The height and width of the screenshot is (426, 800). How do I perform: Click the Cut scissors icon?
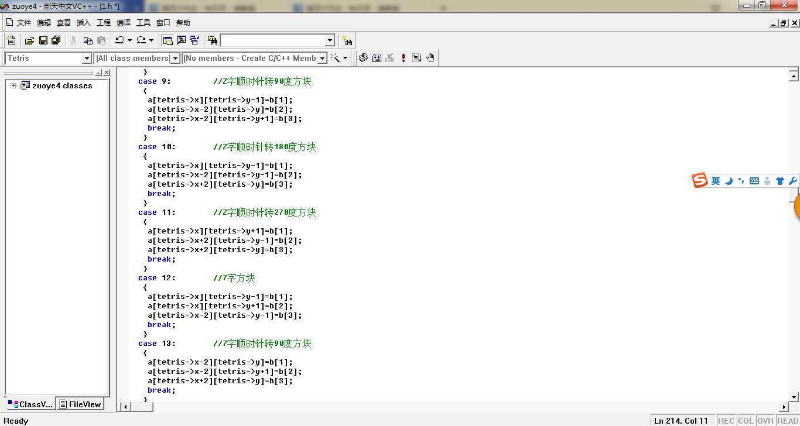(74, 40)
